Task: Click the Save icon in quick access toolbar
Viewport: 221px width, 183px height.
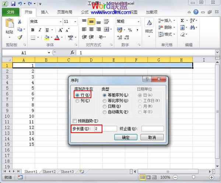Action: coord(13,3)
